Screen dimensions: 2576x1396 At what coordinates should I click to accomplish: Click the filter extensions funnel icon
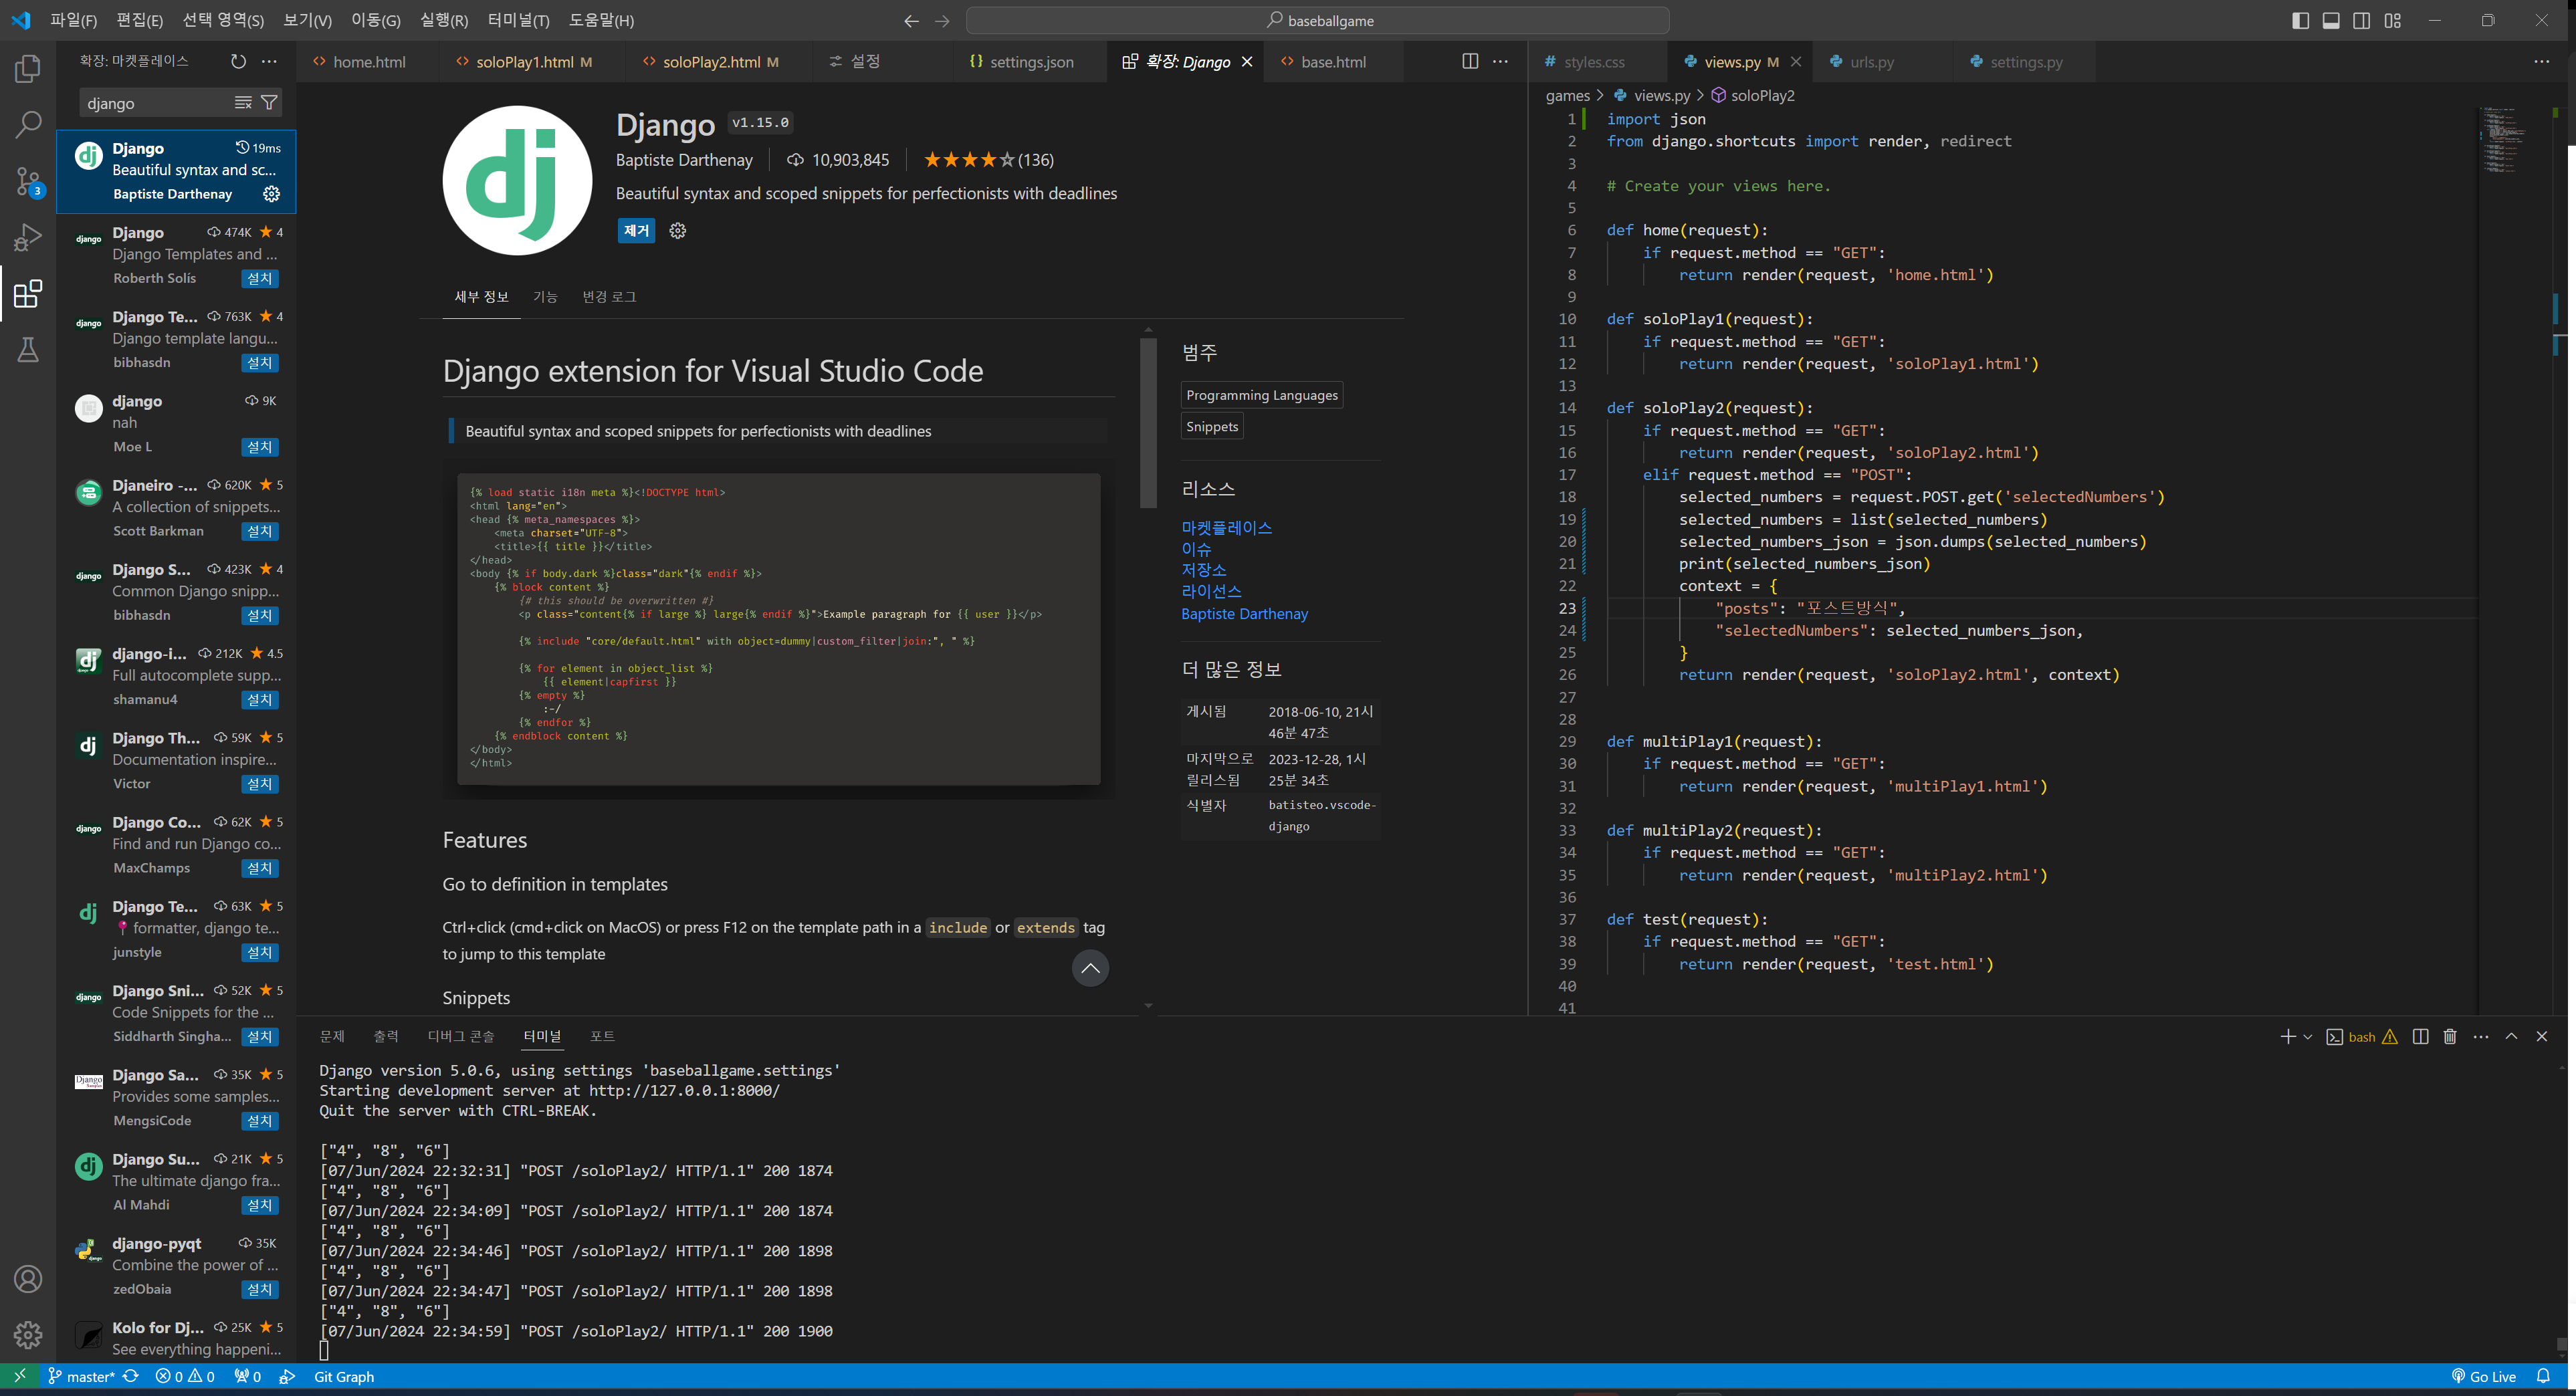[269, 102]
